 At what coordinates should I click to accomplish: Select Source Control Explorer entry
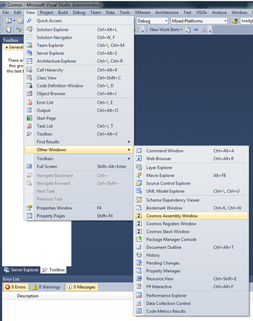tap(191, 183)
